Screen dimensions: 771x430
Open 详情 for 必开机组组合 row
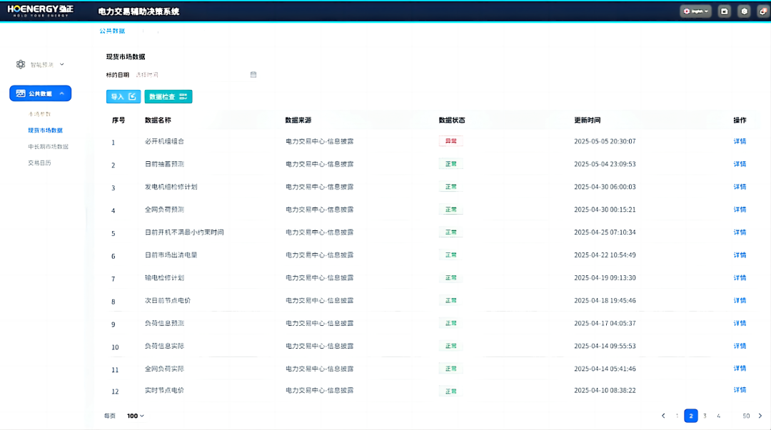pos(740,141)
